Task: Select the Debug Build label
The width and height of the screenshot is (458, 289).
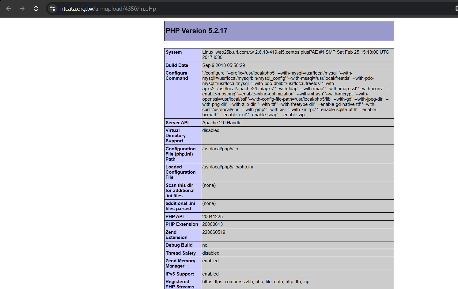Action: click(179, 245)
